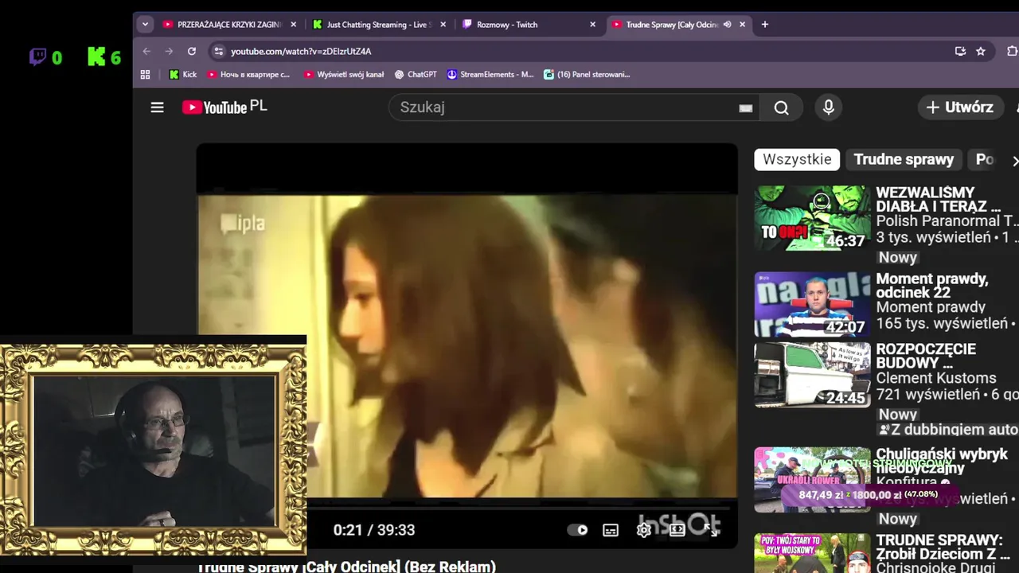Click the 0:21 / 39:33 time display
Viewport: 1019px width, 573px height.
373,530
